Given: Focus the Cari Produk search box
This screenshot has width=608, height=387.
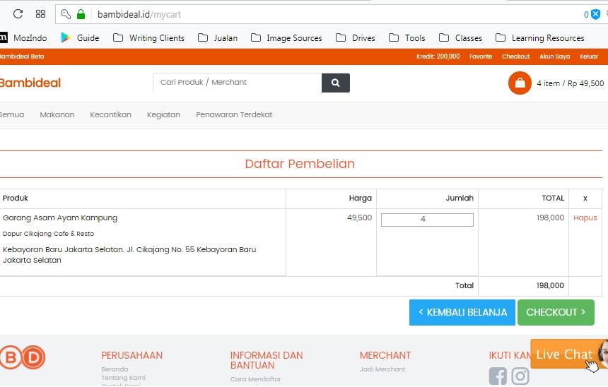Looking at the screenshot, I should click(237, 83).
